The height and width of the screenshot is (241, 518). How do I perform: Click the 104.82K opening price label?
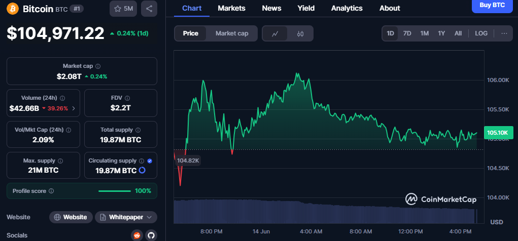point(188,160)
